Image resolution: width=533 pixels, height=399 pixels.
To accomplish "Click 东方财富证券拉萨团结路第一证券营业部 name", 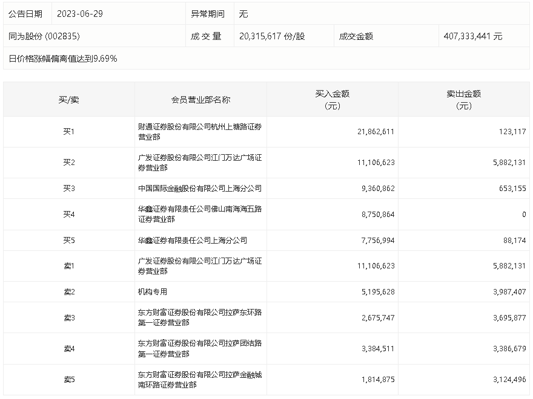I will [200, 349].
